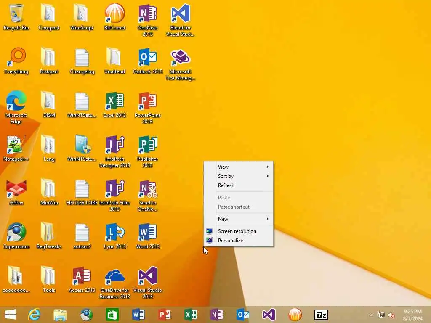Select the Lang folder icon
The height and width of the screenshot is (323, 431).
(49, 148)
